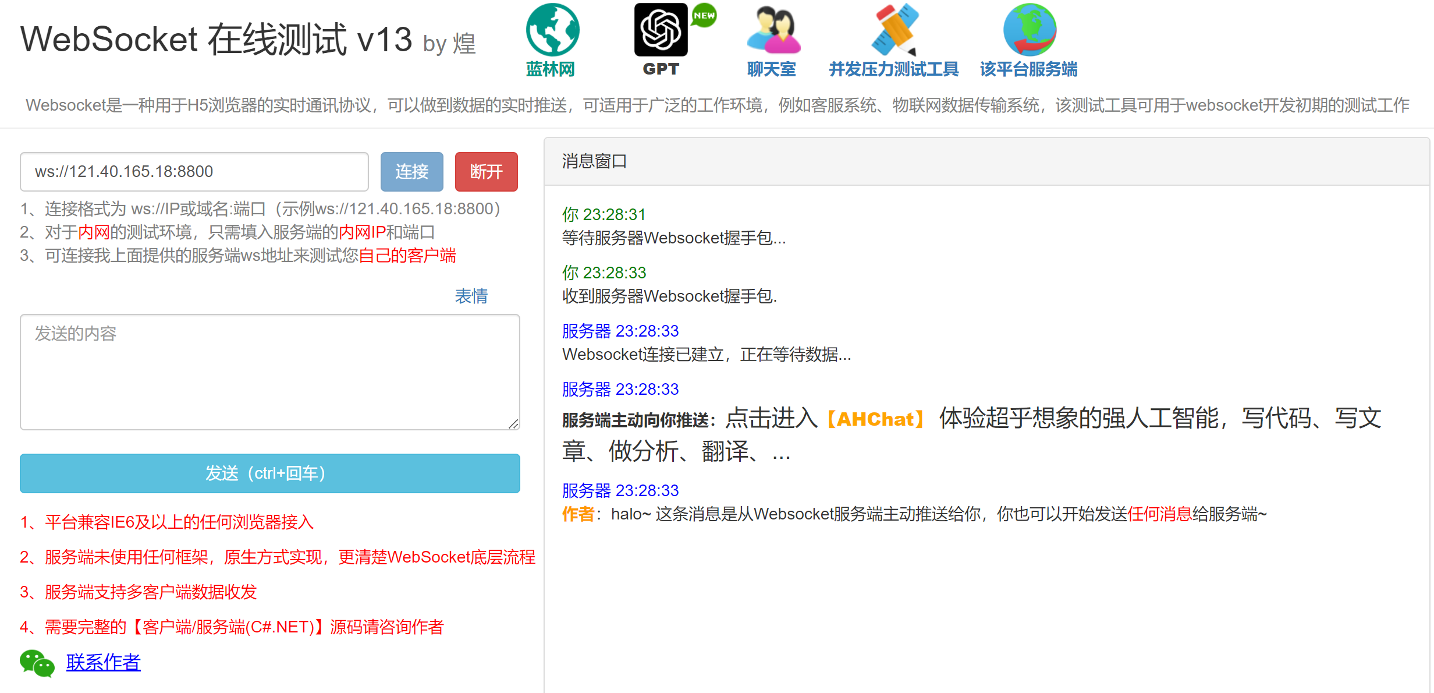Click the 发送 (ctrl+回车) button

269,473
